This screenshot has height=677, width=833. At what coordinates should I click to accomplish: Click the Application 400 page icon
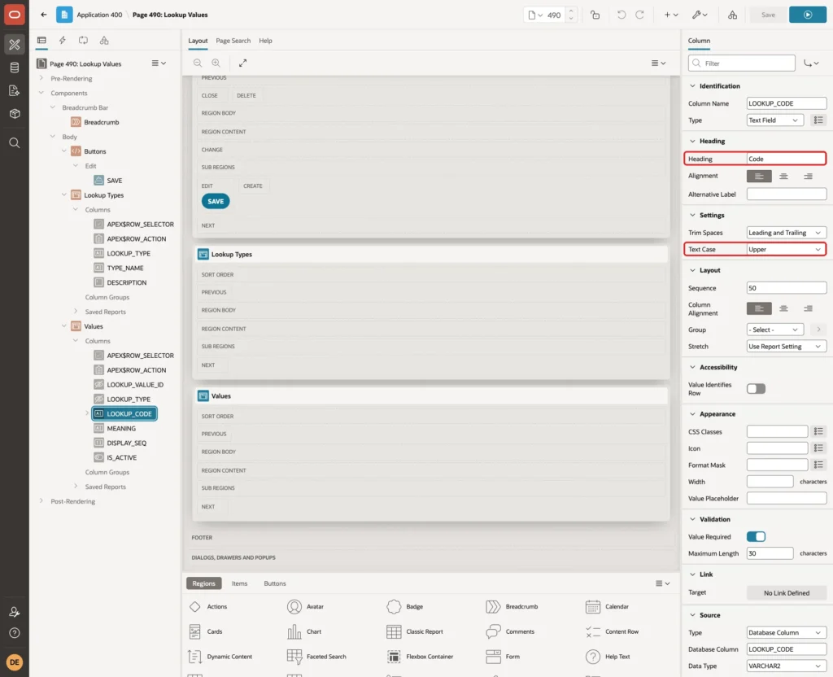(x=64, y=15)
